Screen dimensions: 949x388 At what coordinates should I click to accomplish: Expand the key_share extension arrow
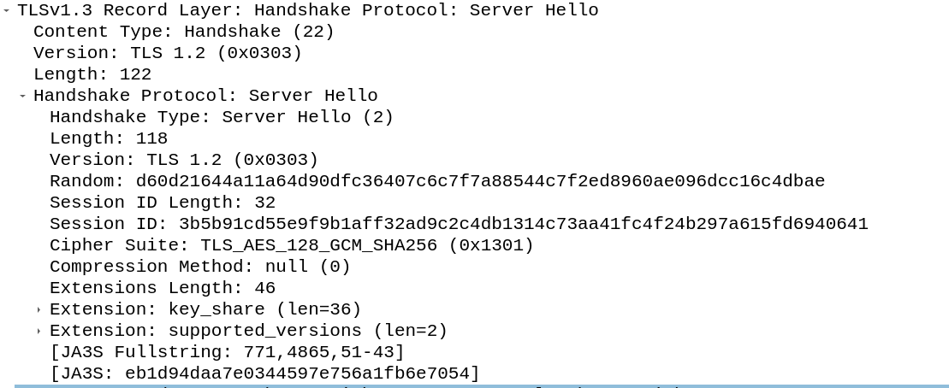pos(39,310)
